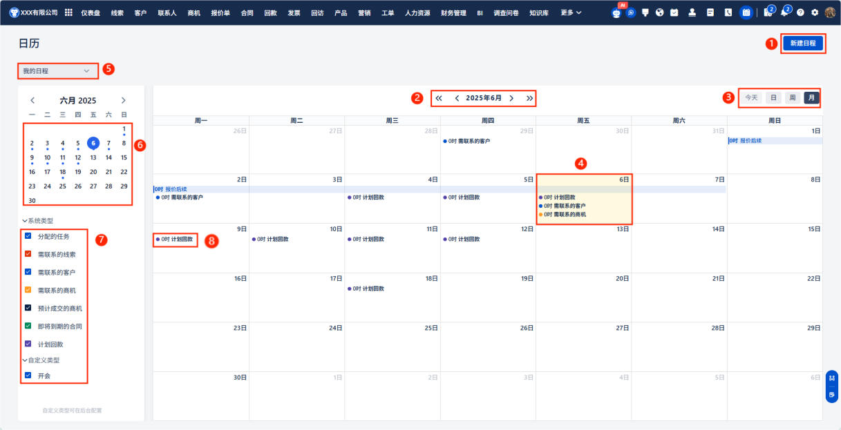The image size is (841, 430).
Task: Go to 合同 in the navigation menu
Action: tap(247, 12)
